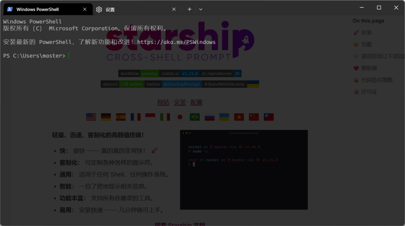Open the 配置 link on the Starship page

[196, 102]
